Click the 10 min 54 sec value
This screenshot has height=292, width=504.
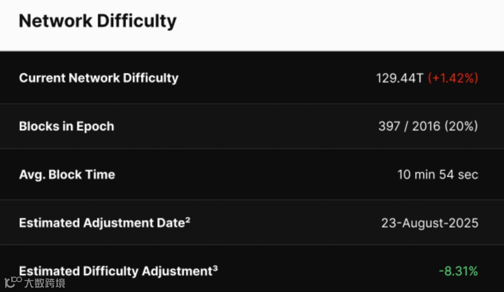437,175
